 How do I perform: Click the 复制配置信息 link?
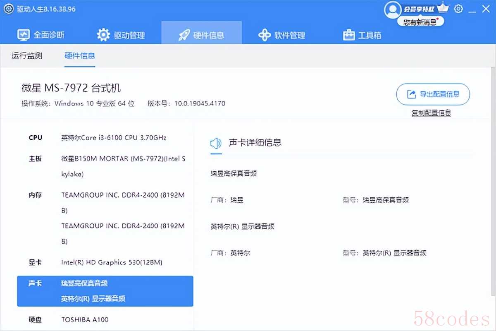431,113
